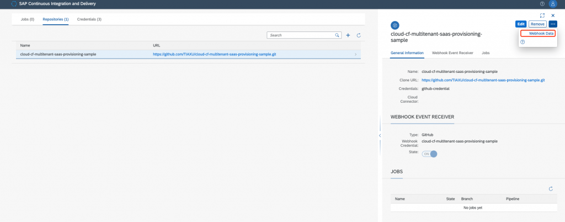Open row details chevron for cloud-cf repository

click(356, 55)
